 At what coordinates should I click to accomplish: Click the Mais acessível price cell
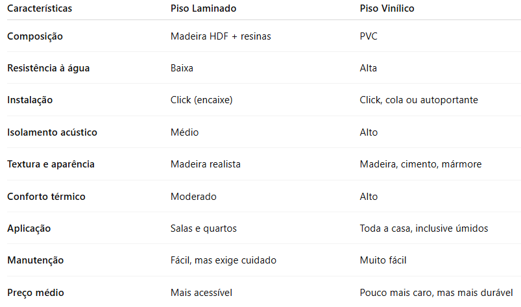coord(201,293)
